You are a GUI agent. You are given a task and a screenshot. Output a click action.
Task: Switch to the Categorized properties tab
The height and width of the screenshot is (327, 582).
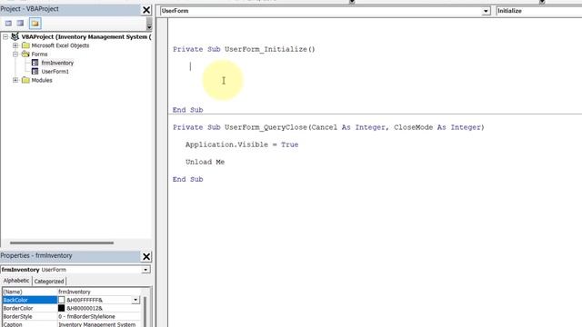click(49, 282)
